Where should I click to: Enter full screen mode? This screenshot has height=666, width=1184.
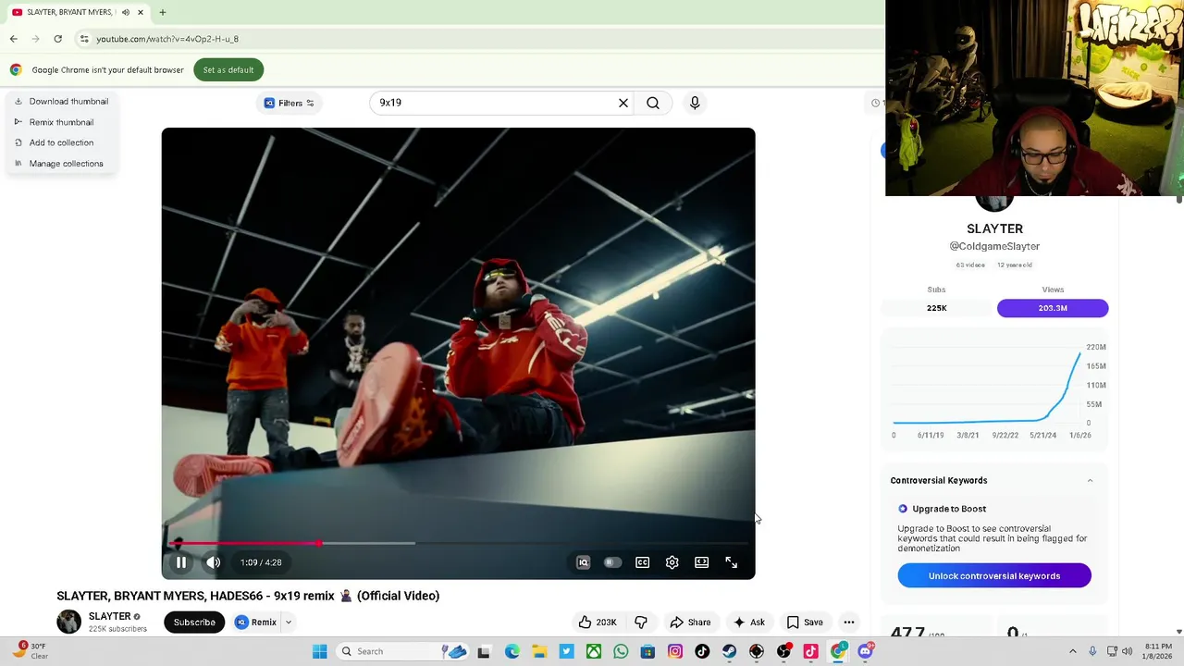tap(732, 562)
